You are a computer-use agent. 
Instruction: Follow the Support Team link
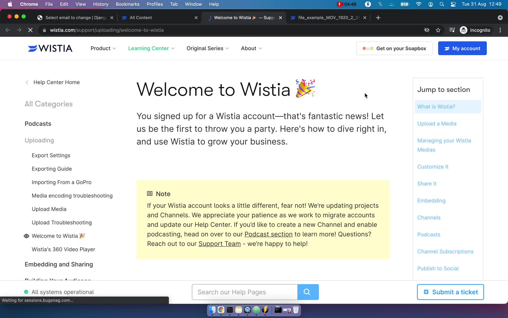(x=220, y=244)
